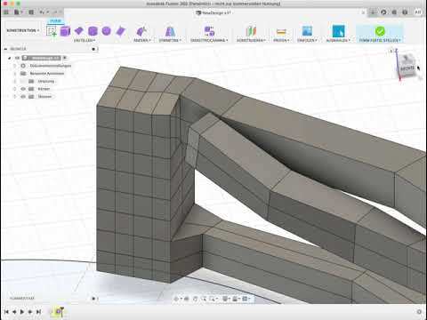Close the NewDesign document tab
427x320 pixels.
point(363,12)
